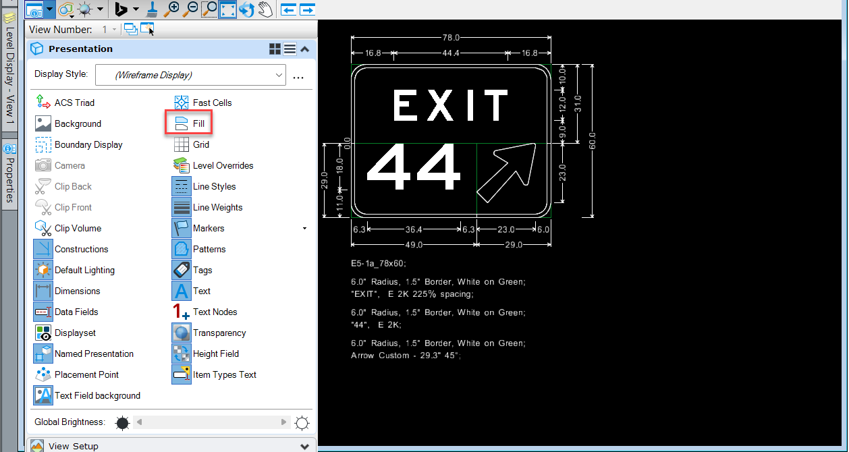
Task: Open the View Attributes dialog icon
Action: [35, 9]
